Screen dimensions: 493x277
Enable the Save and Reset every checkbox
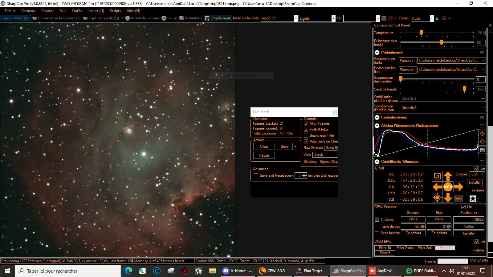click(256, 175)
